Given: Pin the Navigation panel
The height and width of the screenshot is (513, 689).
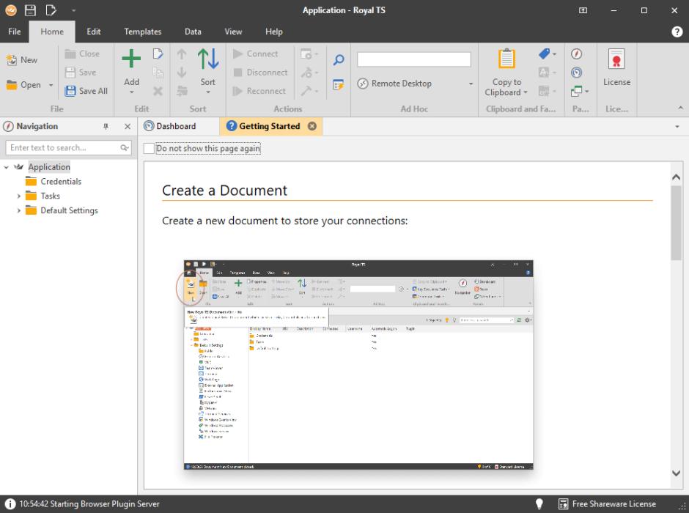Looking at the screenshot, I should pos(106,127).
